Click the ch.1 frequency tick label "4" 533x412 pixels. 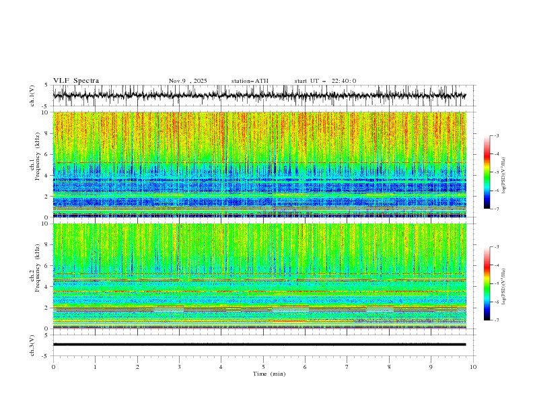(47, 176)
